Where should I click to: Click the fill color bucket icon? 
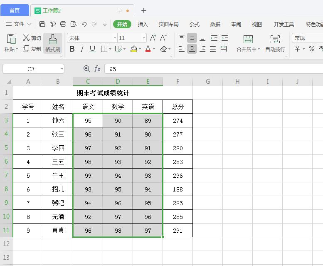tap(134, 49)
